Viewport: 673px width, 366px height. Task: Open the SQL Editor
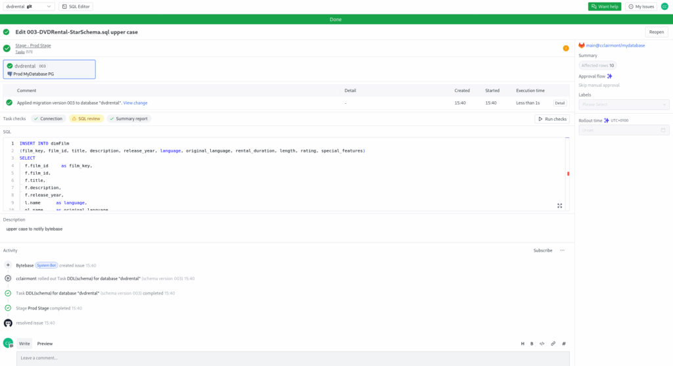tap(76, 7)
